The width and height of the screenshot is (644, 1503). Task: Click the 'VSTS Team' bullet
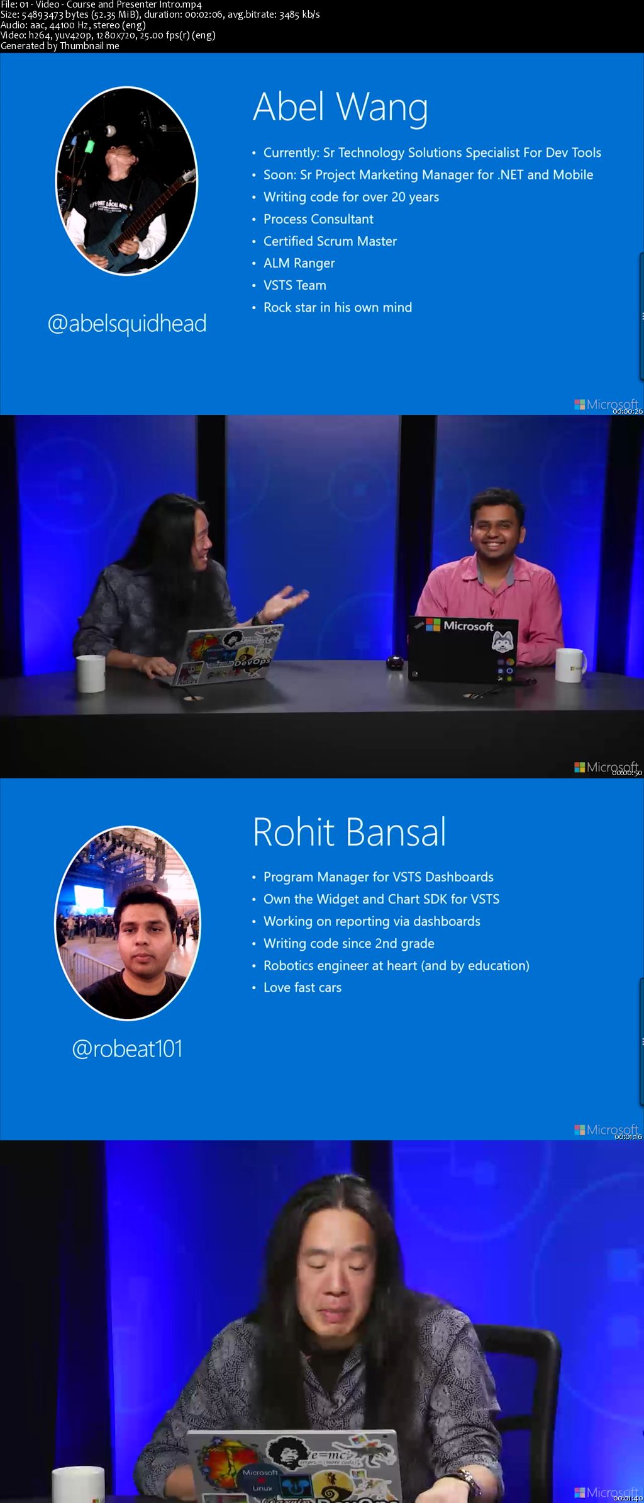(x=295, y=285)
